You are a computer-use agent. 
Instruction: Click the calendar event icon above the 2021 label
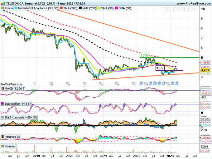click(101, 84)
